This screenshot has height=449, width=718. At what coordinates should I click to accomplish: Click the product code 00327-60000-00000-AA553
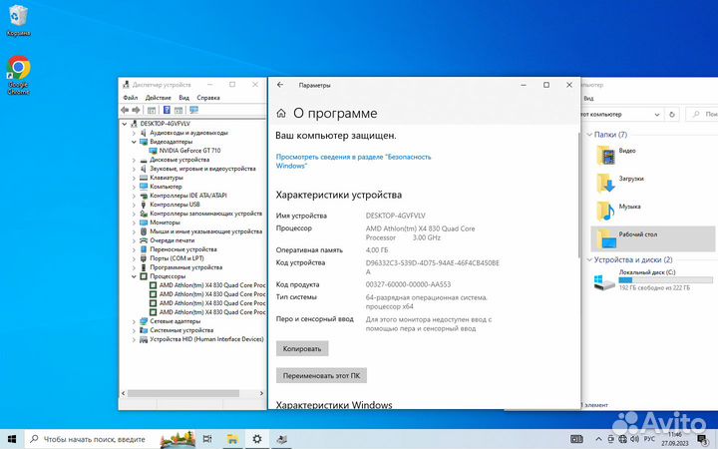[x=408, y=284]
